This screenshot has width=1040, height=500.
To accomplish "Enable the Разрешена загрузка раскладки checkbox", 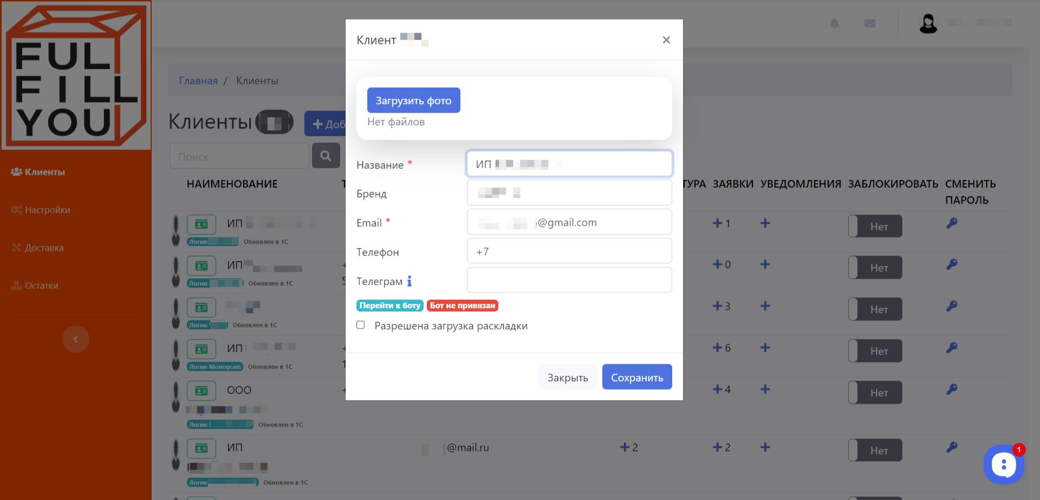I will click(361, 325).
